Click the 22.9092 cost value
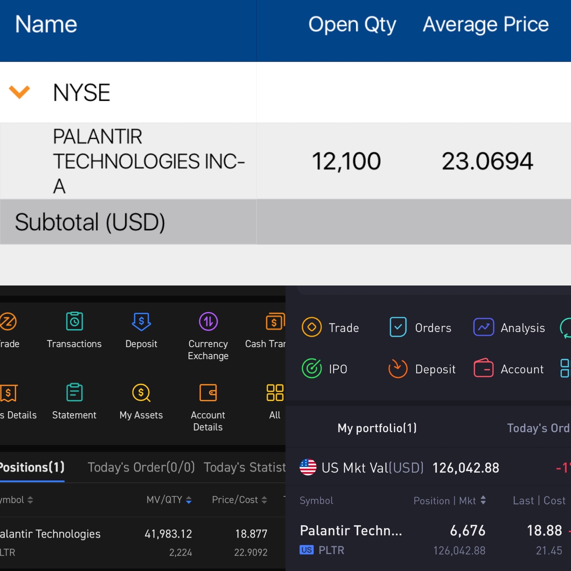Viewport: 571px width, 571px height. coord(251,552)
